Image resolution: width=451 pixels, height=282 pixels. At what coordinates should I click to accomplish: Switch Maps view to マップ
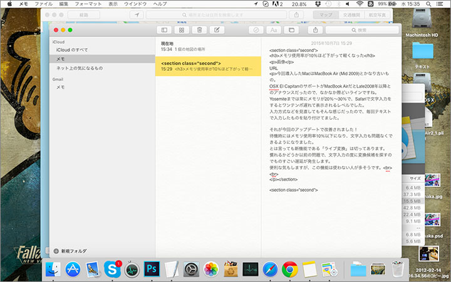(326, 14)
